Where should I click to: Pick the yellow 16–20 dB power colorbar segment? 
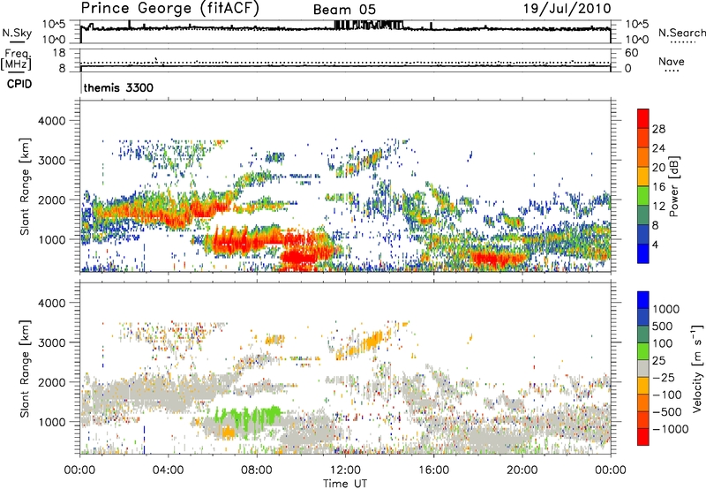(643, 177)
